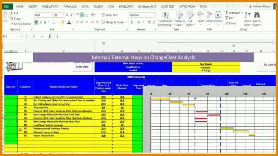Click AutoSum
The width and height of the screenshot is (278, 156).
coord(232,13)
